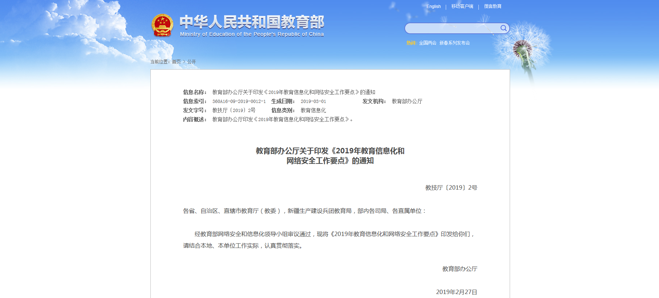The height and width of the screenshot is (298, 659).
Task: Click the bold article headline
Action: click(330, 156)
